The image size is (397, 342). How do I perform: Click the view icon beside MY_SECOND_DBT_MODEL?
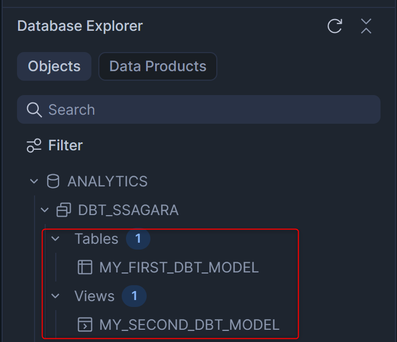[x=85, y=324]
